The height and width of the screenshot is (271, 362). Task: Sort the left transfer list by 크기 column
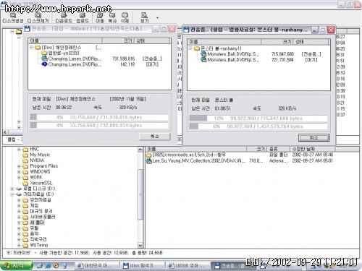(118, 40)
